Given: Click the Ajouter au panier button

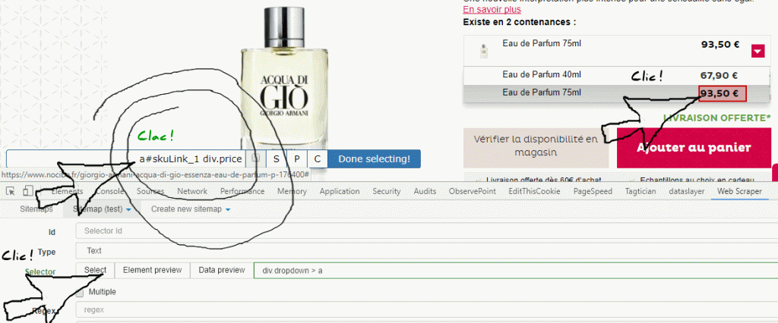Looking at the screenshot, I should pyautogui.click(x=694, y=148).
